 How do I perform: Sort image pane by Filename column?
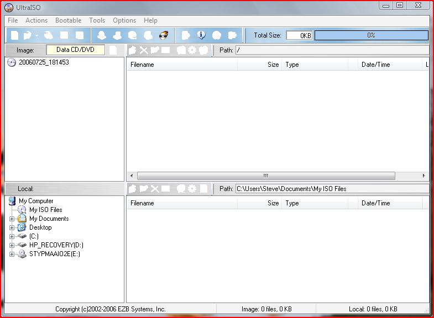182,65
